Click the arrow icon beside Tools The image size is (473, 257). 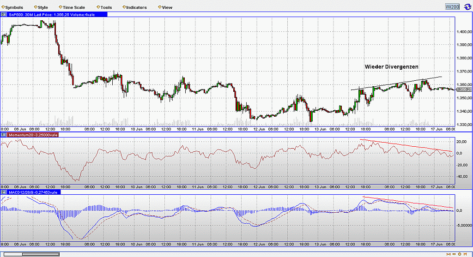[x=98, y=7]
